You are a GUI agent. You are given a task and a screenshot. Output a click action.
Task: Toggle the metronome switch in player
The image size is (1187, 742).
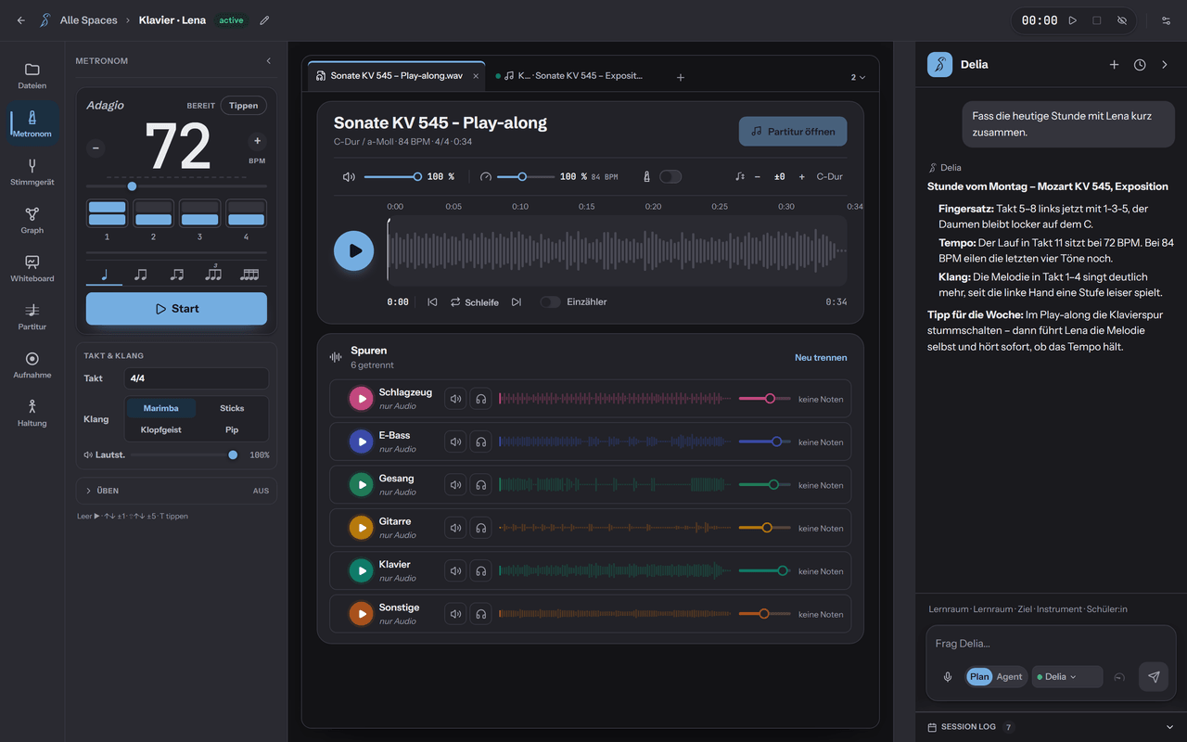pos(670,176)
